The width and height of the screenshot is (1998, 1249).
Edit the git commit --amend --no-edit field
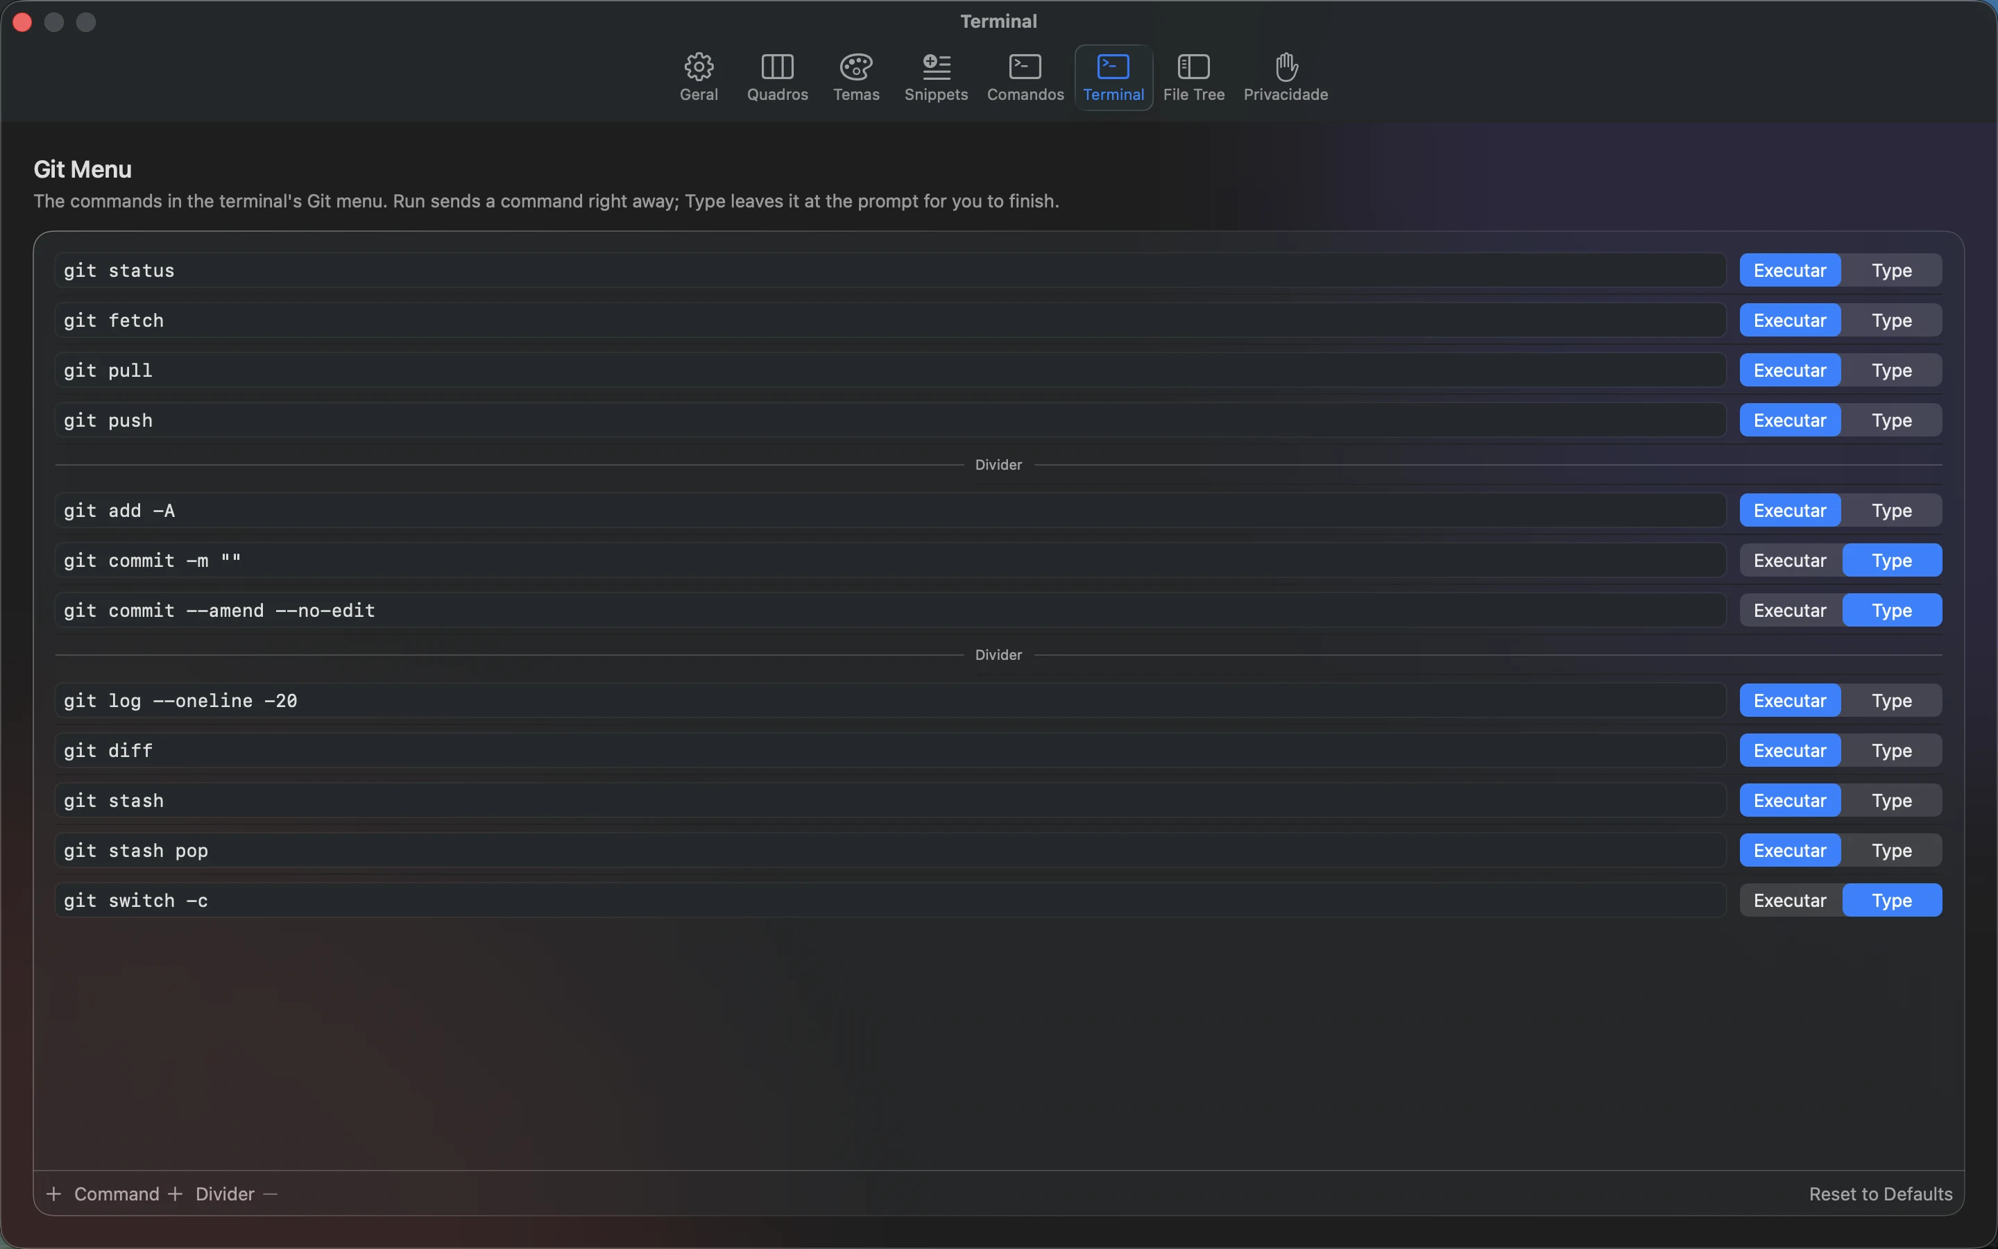890,610
